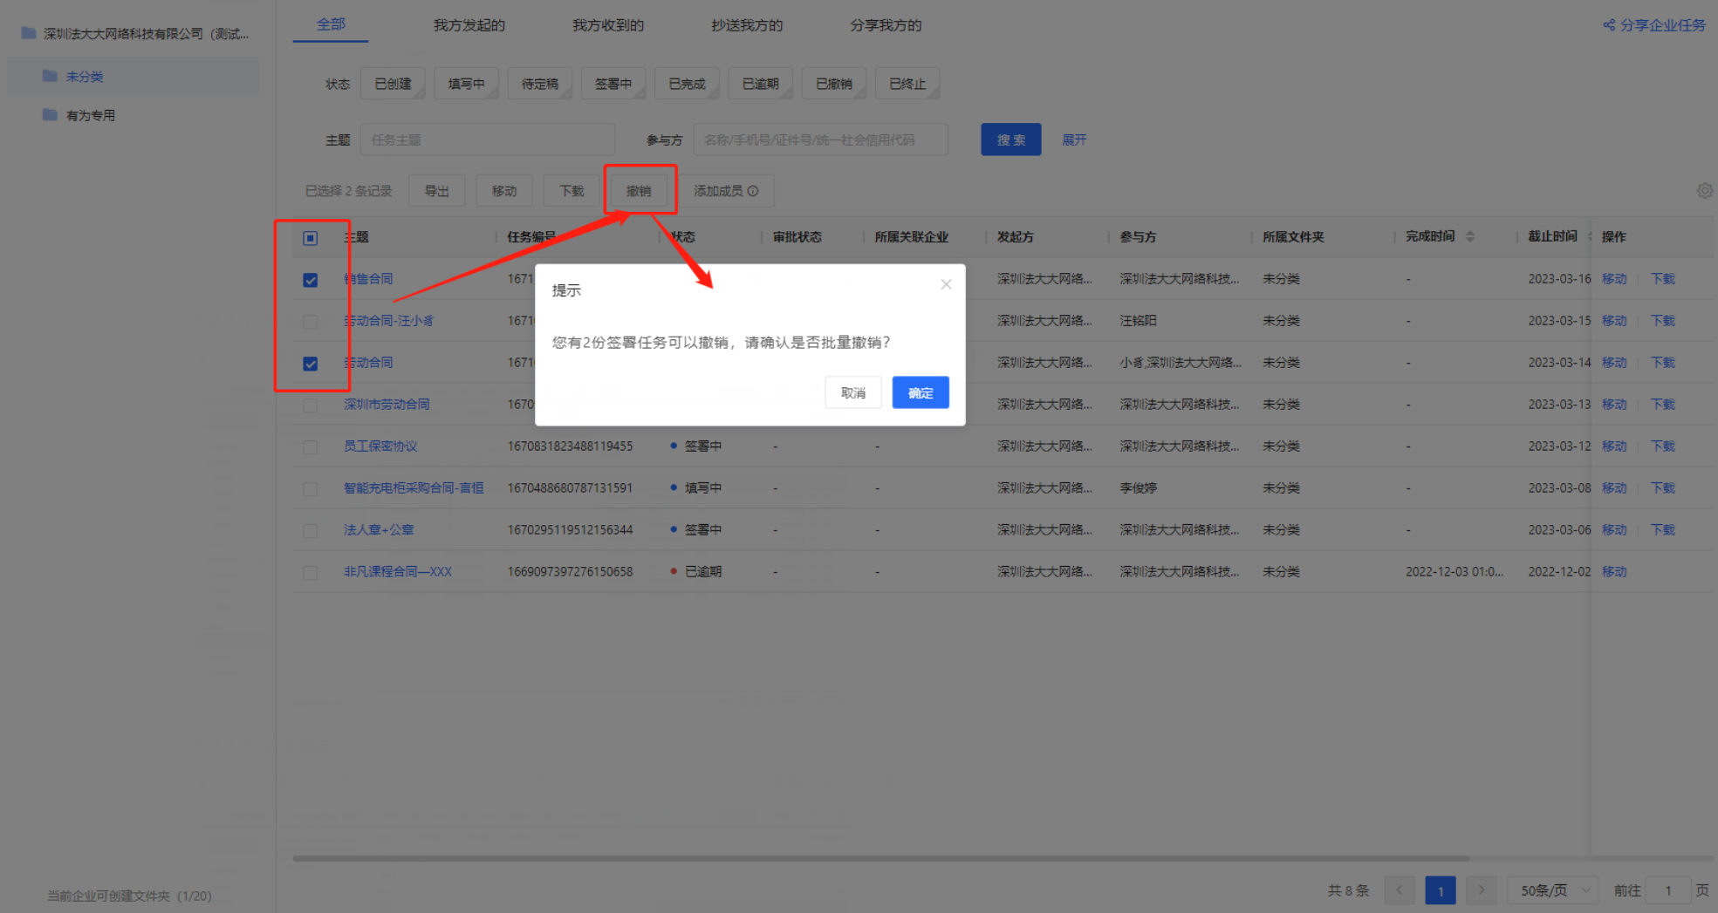Filter by 已完成 status

tap(687, 84)
